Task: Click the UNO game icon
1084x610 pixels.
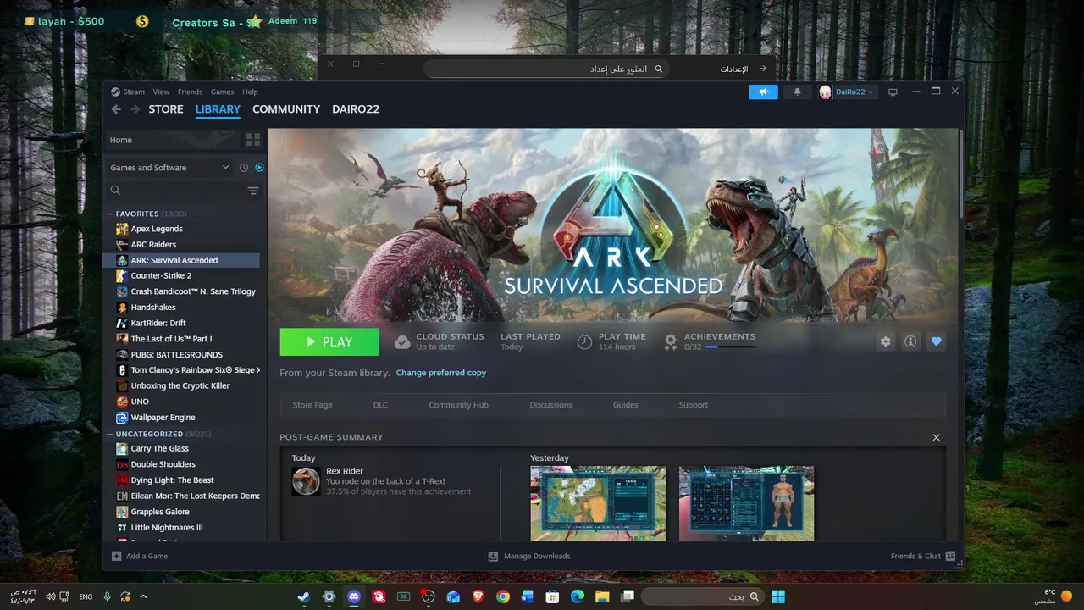Action: pyautogui.click(x=122, y=402)
